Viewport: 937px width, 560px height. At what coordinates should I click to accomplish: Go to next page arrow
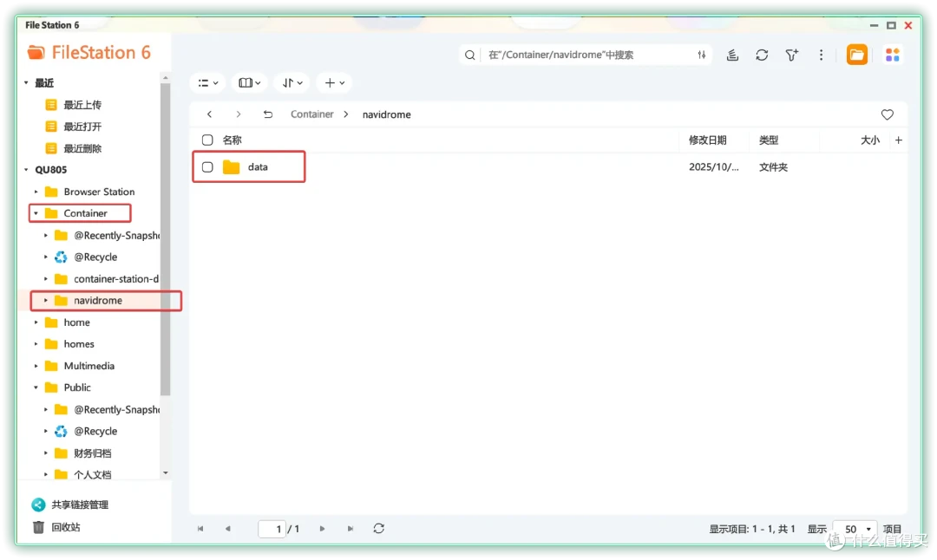tap(322, 529)
